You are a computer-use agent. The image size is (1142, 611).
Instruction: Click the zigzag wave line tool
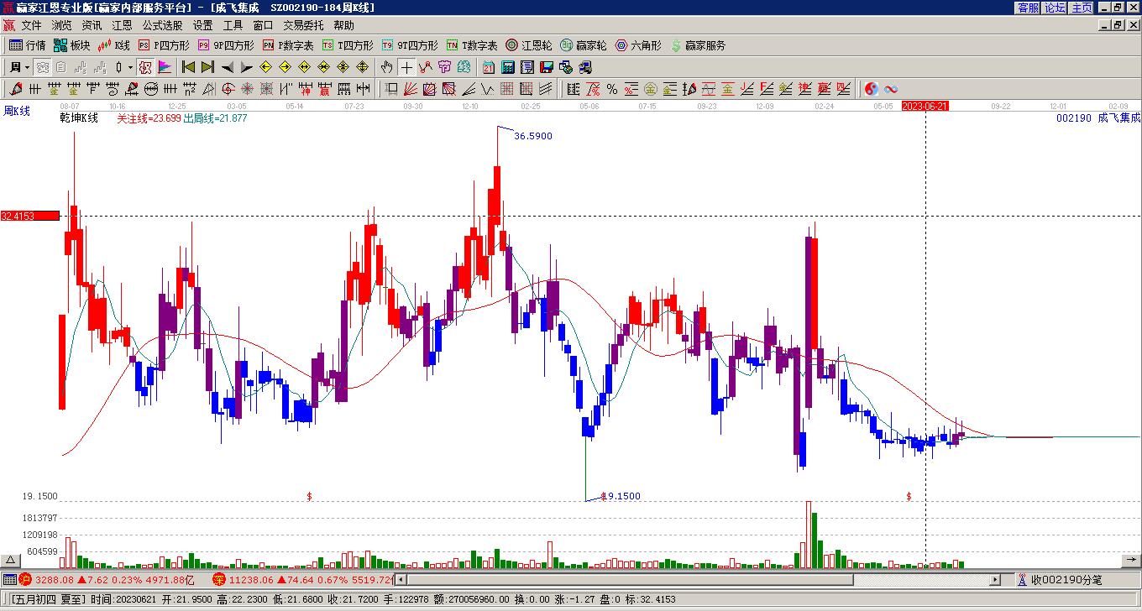tap(488, 89)
